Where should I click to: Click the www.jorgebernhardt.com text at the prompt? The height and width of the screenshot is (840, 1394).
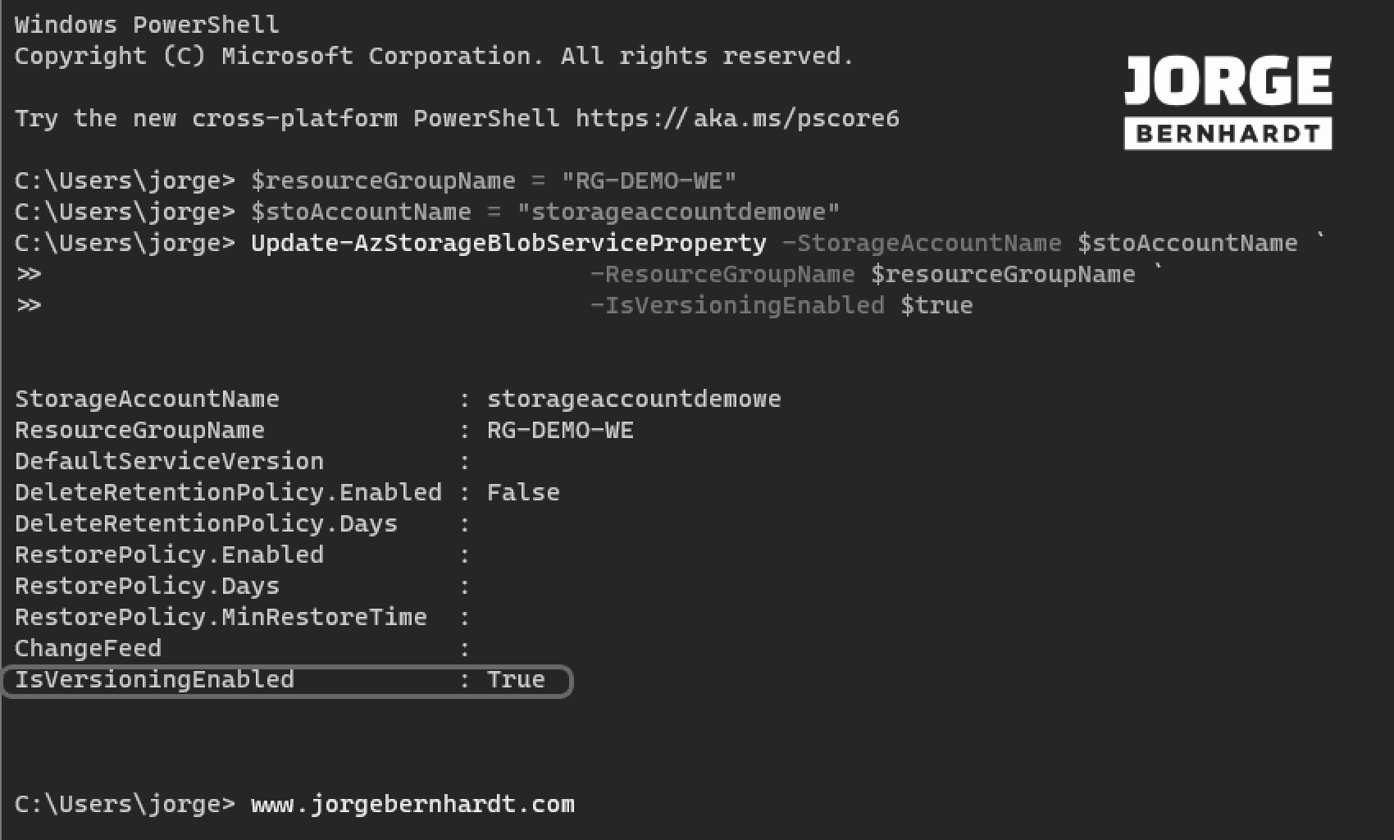pyautogui.click(x=412, y=804)
